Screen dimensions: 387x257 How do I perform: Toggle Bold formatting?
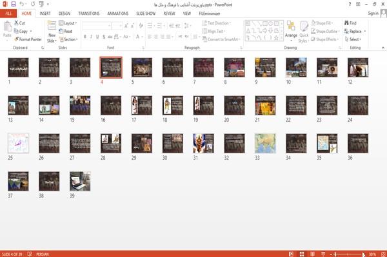(x=85, y=37)
